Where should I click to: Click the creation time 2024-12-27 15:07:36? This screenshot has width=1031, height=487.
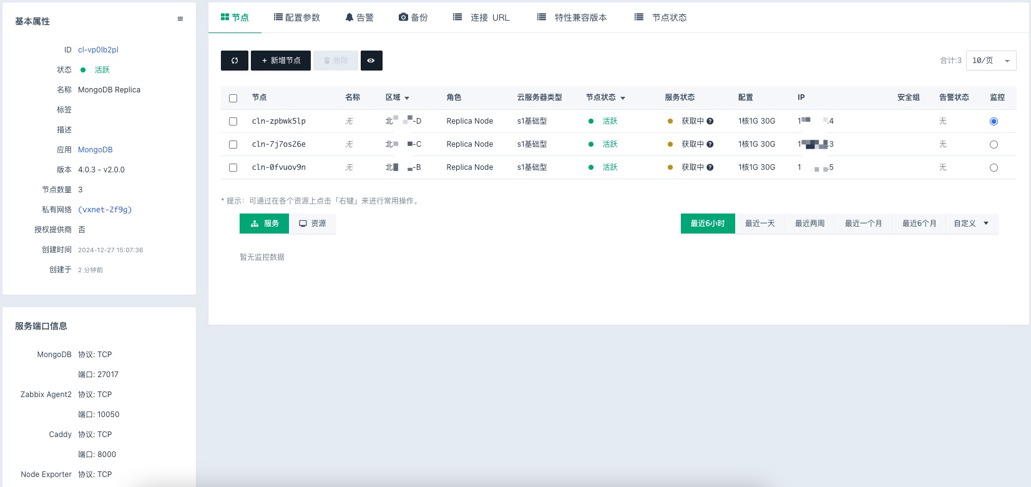[x=110, y=250]
